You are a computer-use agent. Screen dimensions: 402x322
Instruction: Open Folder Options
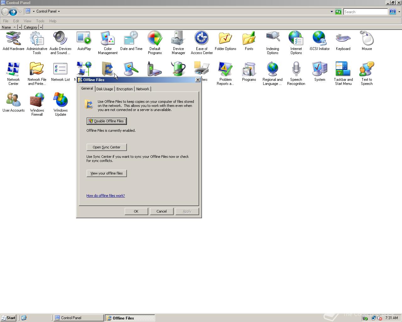(x=225, y=41)
